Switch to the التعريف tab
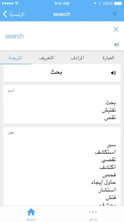This screenshot has width=124, height=222. coord(46,58)
